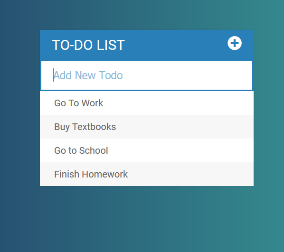Select the Go To Work item

[x=147, y=103]
